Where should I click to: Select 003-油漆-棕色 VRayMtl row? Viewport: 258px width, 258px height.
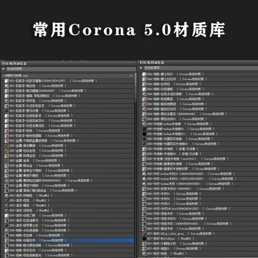click(69, 201)
